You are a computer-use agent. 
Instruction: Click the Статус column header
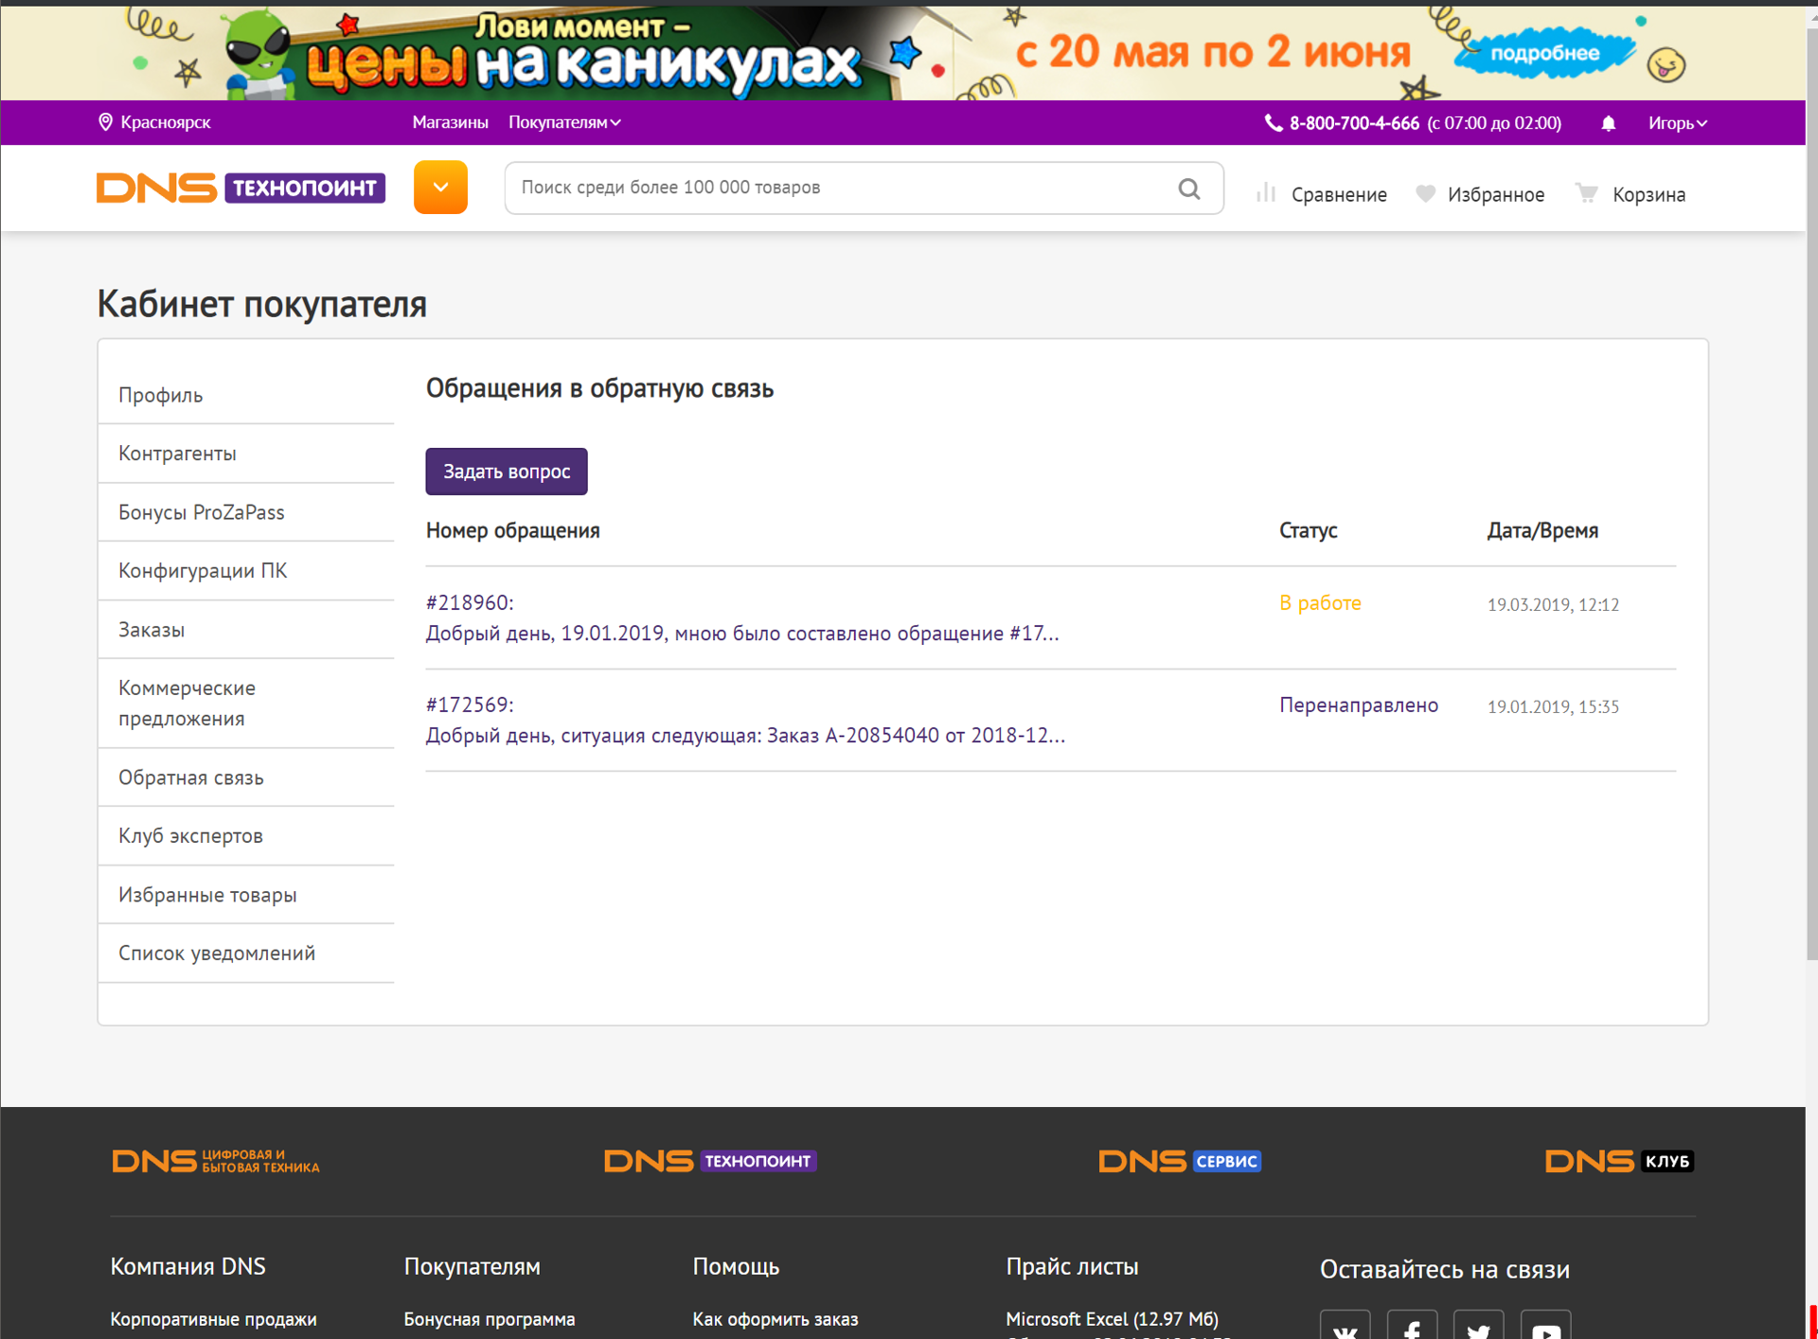click(1308, 530)
